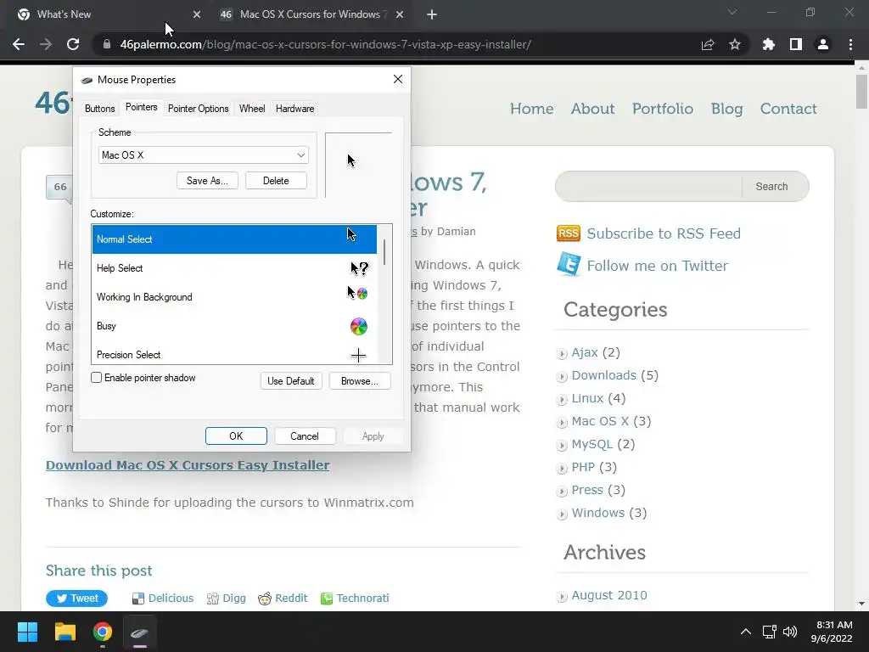Click the Save As... button

coord(207,181)
